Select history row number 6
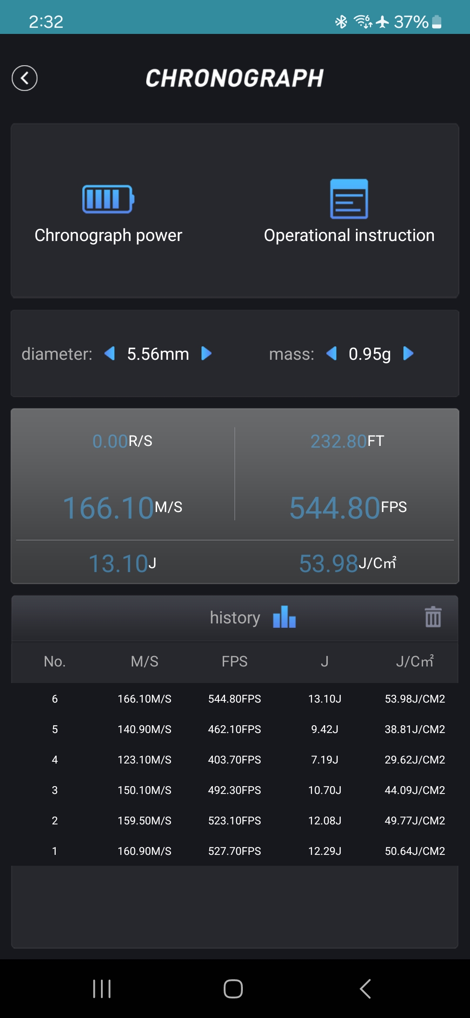Image resolution: width=470 pixels, height=1018 pixels. [235, 699]
